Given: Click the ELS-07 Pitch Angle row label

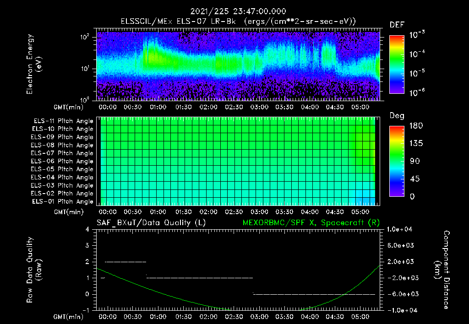Looking at the screenshot, I should click(x=62, y=153).
